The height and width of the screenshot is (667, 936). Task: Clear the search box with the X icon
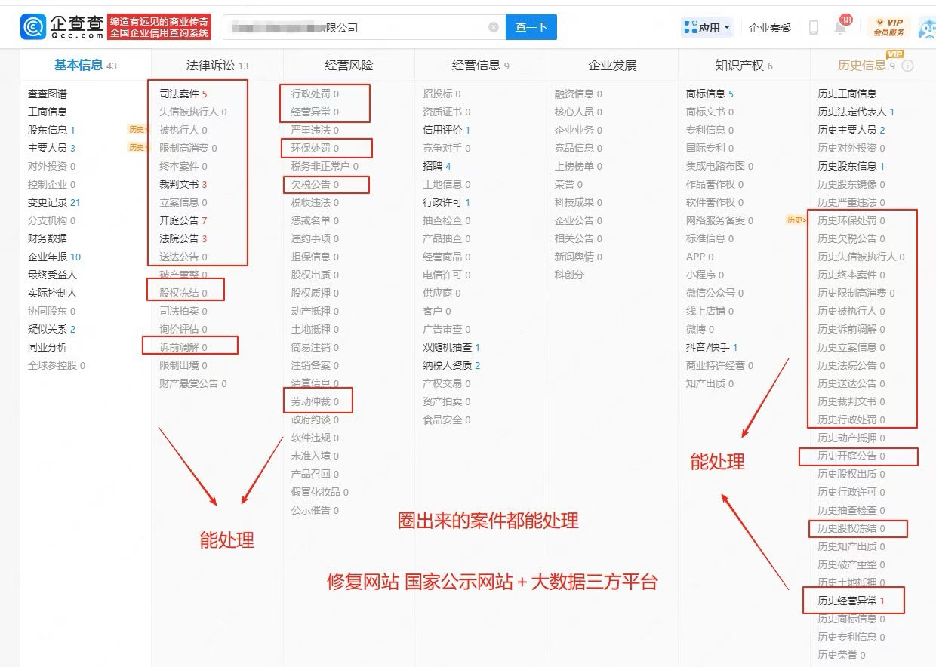tap(494, 27)
